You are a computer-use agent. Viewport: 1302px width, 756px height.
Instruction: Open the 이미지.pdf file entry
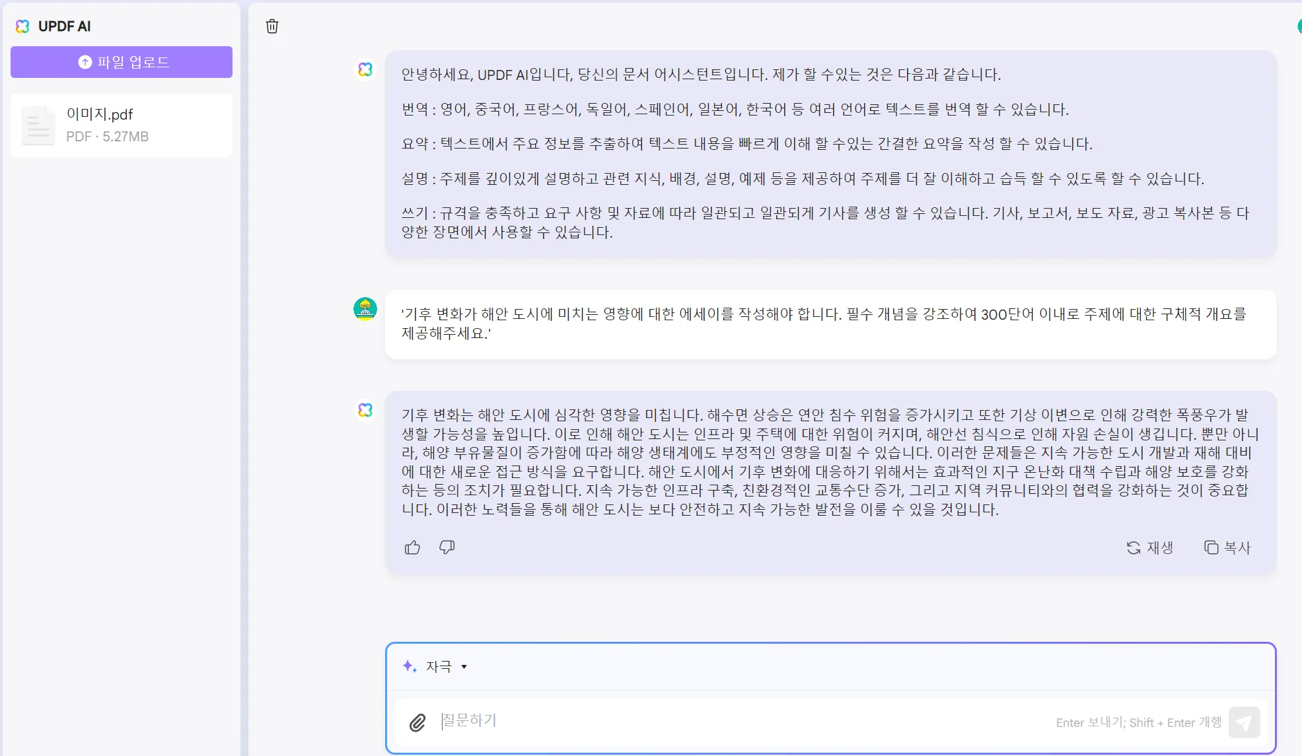[122, 125]
